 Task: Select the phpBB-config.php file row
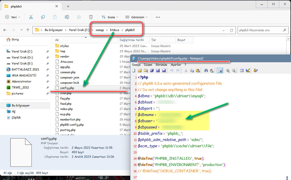tap(92, 125)
